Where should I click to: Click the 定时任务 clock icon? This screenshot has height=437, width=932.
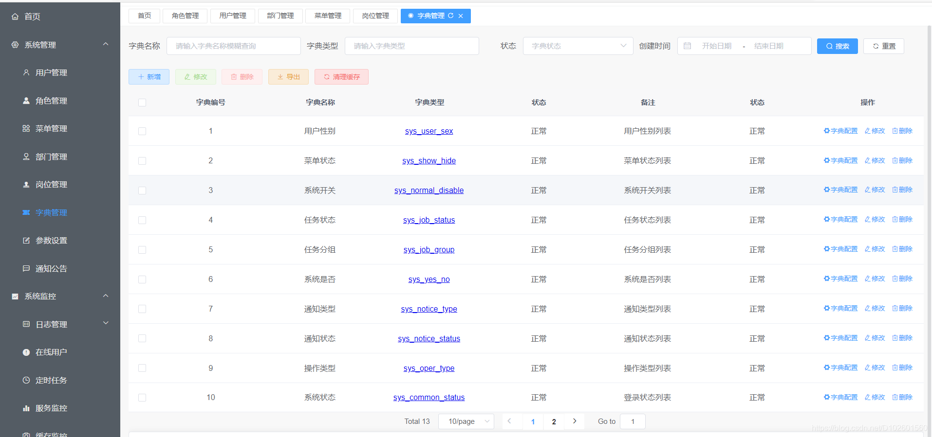click(26, 380)
